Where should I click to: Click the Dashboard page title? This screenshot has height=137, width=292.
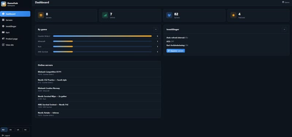(x=42, y=3)
